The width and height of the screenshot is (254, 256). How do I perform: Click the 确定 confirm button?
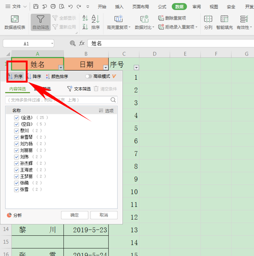point(75,215)
